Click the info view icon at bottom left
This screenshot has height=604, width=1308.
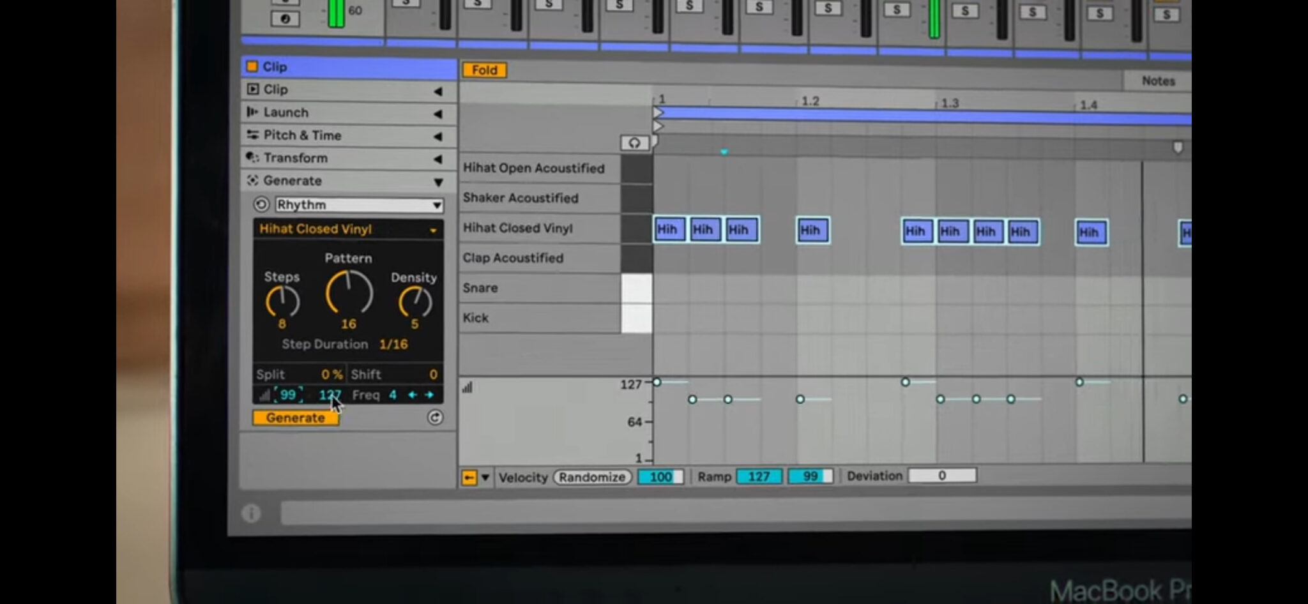pos(252,513)
